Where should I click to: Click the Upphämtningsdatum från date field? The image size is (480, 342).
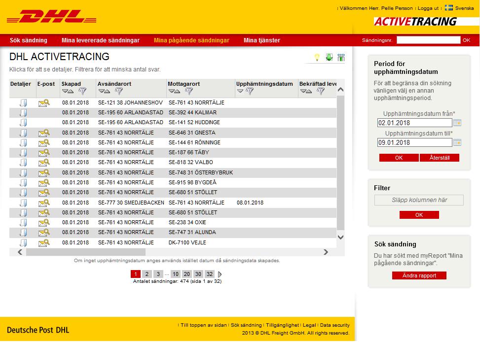[414, 123]
